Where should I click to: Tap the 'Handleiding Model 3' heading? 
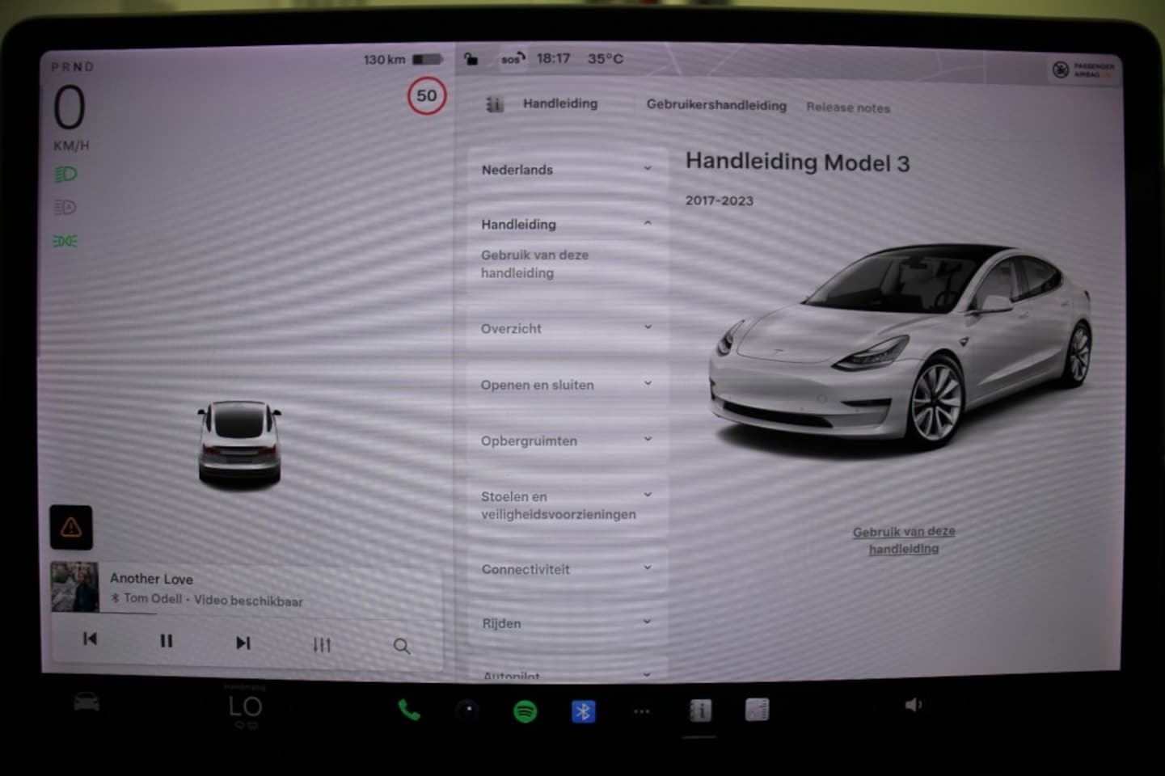[x=798, y=162]
